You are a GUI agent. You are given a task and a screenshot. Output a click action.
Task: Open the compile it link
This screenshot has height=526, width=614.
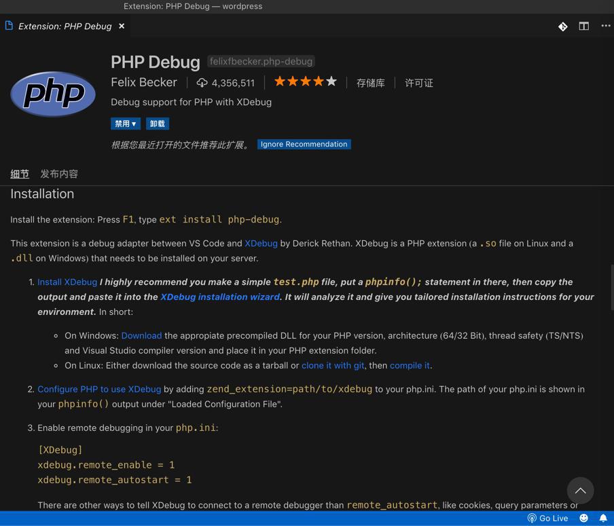point(410,365)
